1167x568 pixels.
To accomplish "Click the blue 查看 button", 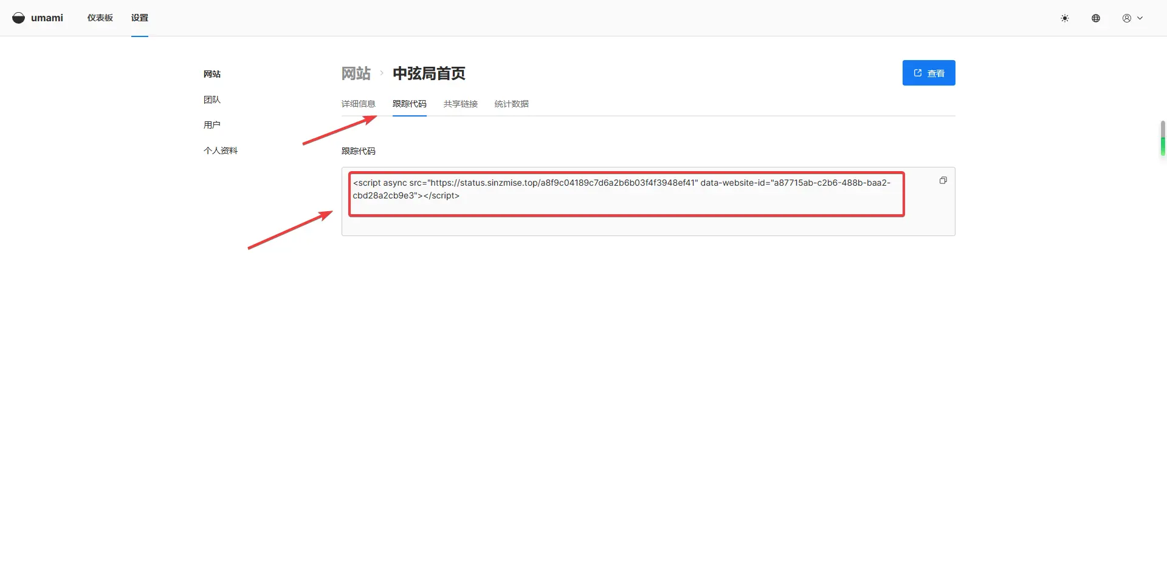I will [x=929, y=73].
